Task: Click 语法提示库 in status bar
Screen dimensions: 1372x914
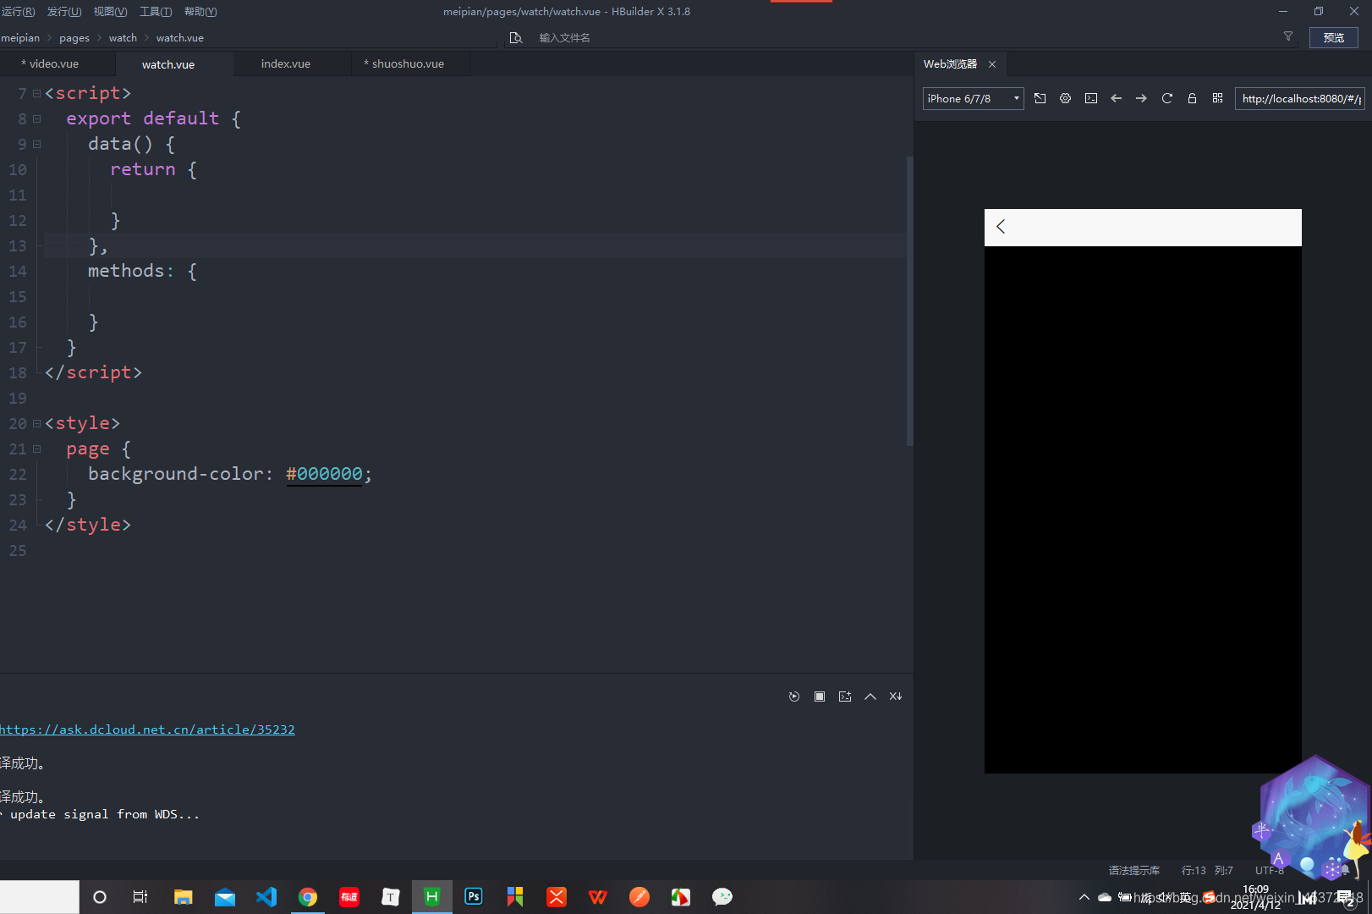Action: click(1133, 870)
